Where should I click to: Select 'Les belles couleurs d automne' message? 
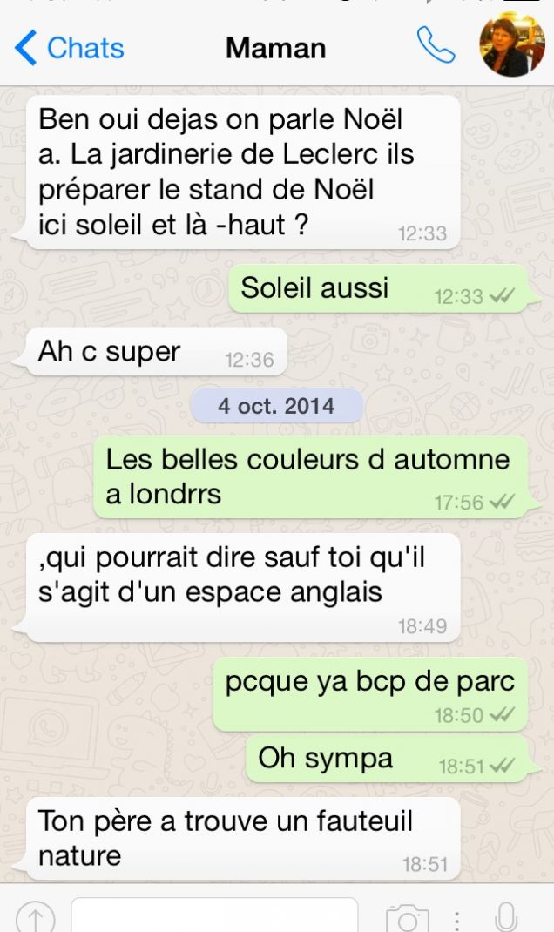tap(312, 477)
